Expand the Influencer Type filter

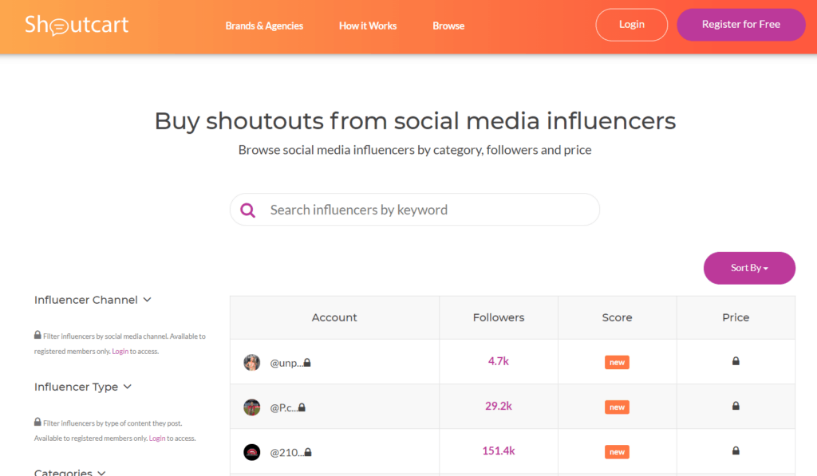(x=83, y=387)
